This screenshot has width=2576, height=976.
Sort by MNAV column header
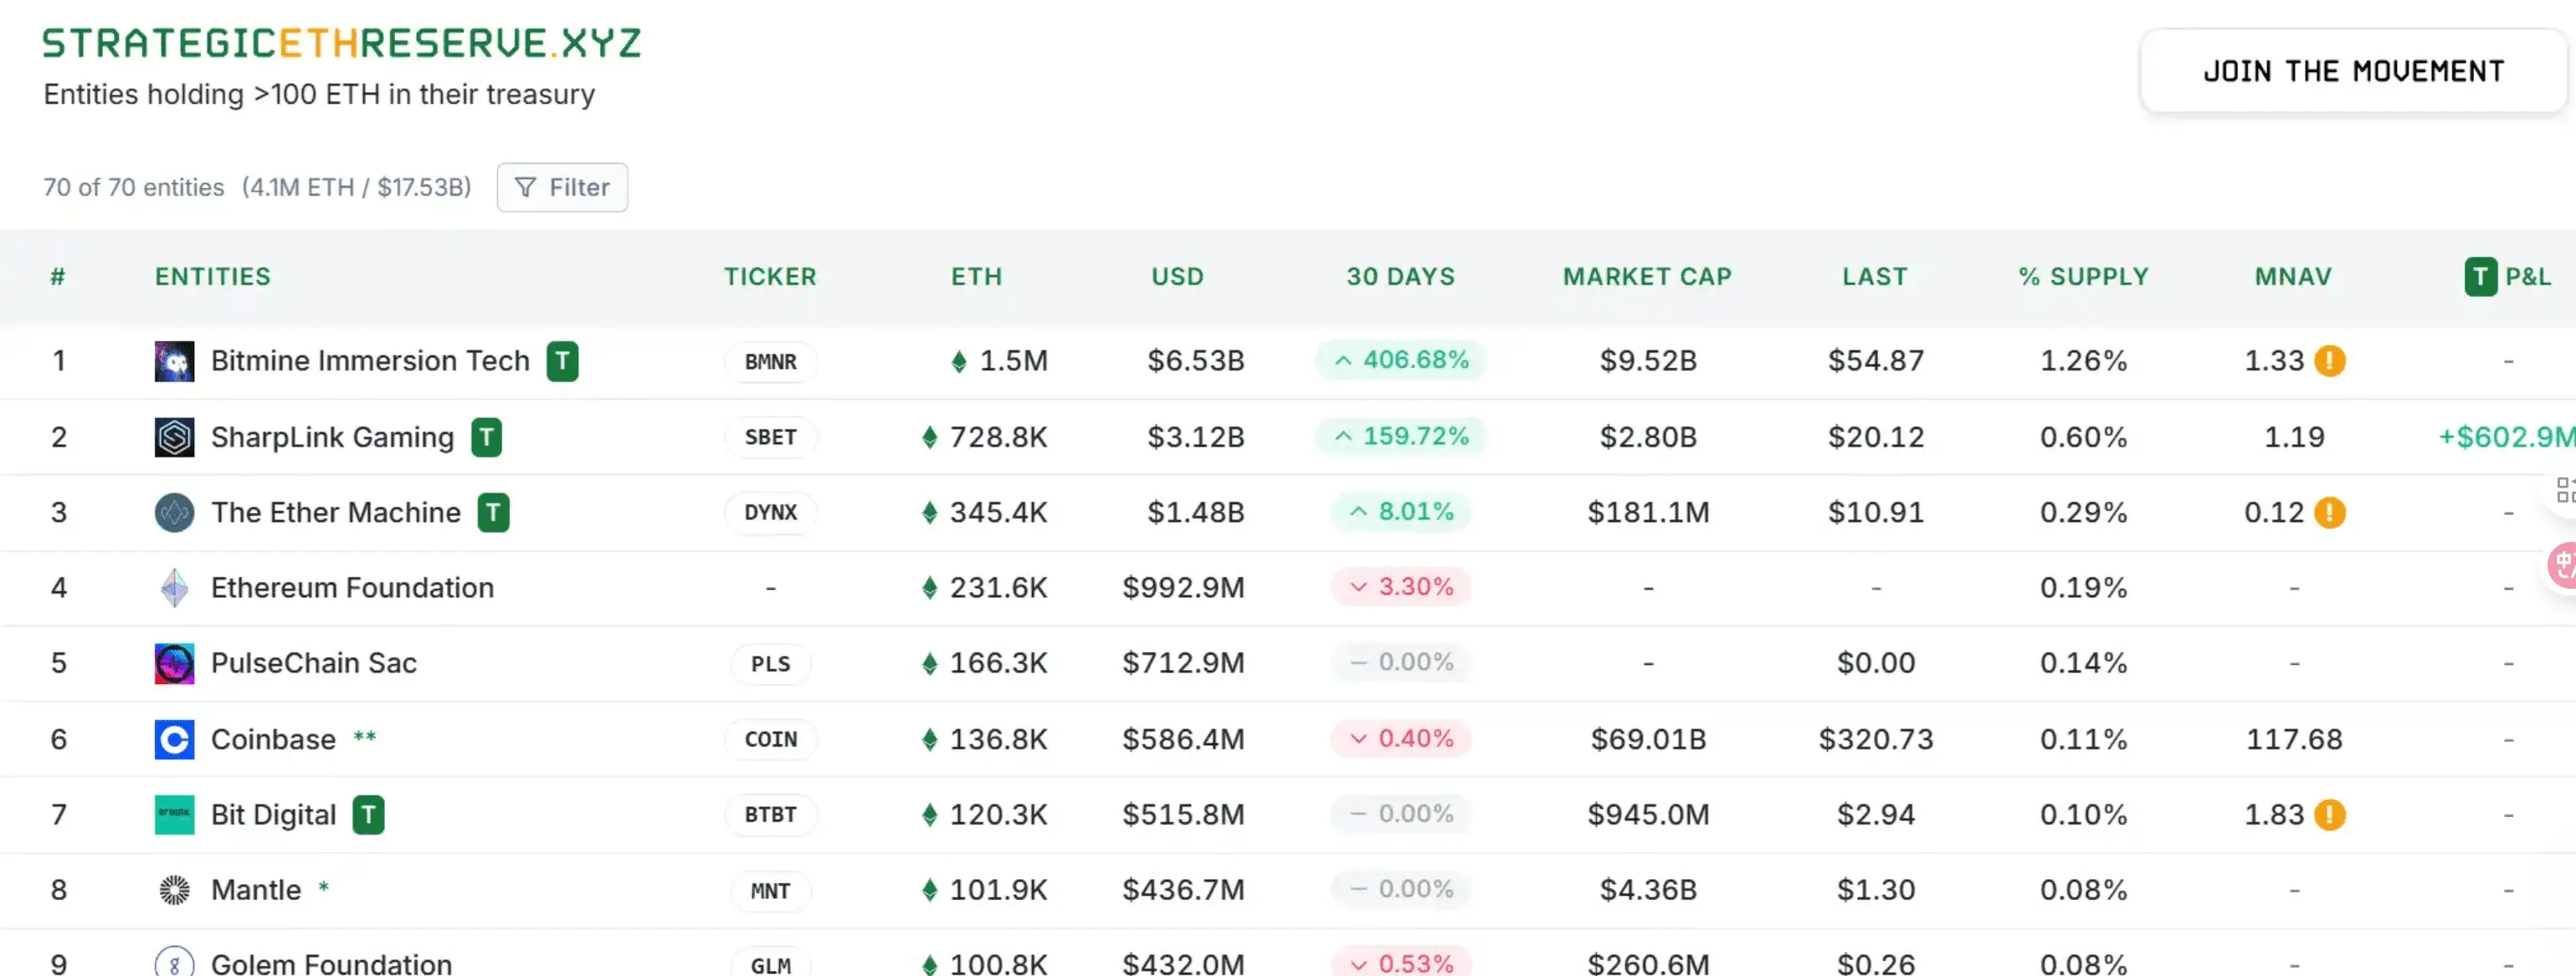point(2293,277)
